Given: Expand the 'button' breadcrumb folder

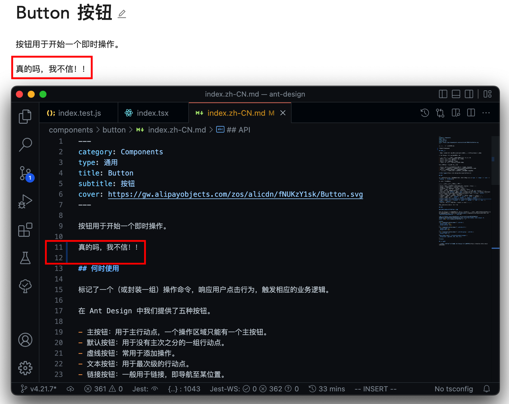Looking at the screenshot, I should 114,130.
